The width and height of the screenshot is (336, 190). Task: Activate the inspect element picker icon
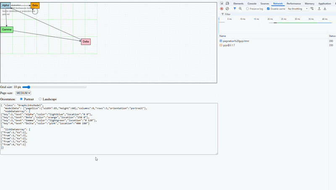coord(222,3)
